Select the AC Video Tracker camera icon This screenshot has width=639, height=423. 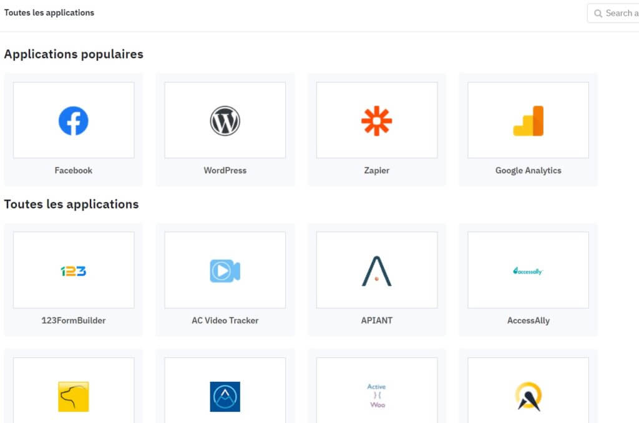pos(225,271)
